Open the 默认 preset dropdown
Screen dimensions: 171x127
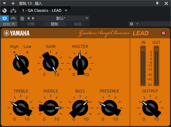coord(63,18)
